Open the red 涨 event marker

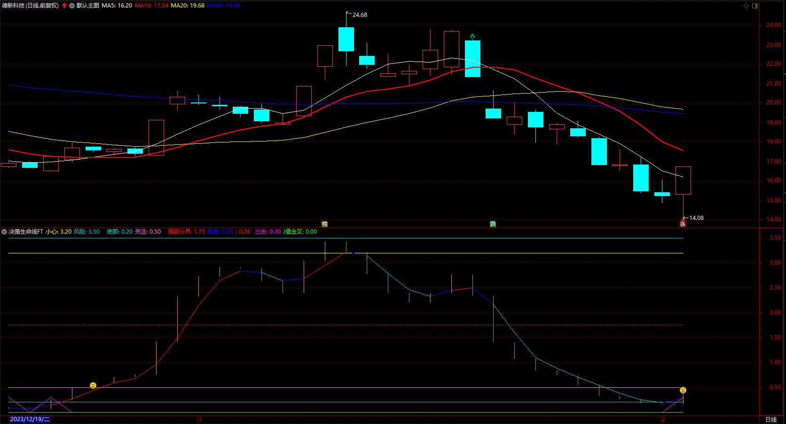pos(683,224)
